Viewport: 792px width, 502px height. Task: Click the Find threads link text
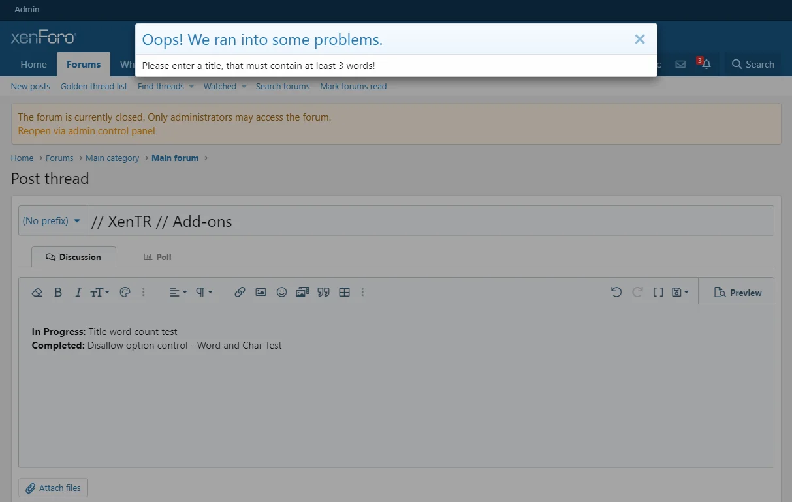161,86
